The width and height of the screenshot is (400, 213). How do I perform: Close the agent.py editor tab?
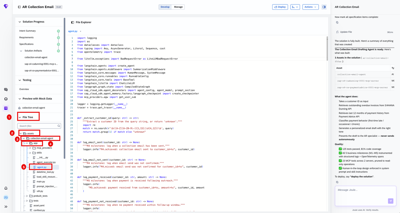pos(81,31)
